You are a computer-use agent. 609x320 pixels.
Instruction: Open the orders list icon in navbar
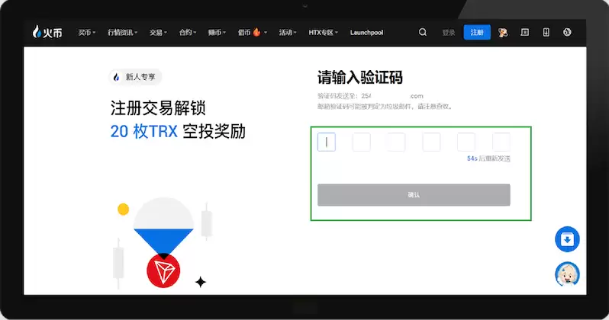coord(524,33)
